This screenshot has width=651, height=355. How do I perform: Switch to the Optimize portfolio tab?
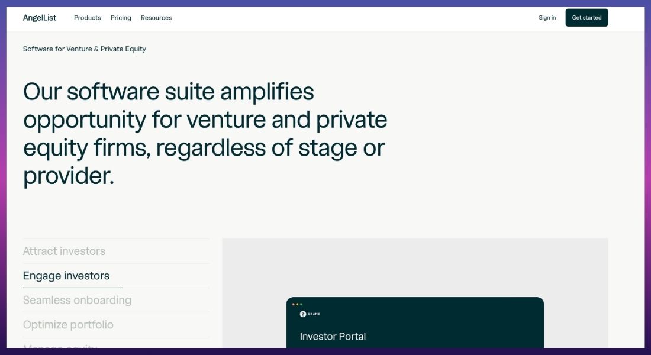68,325
